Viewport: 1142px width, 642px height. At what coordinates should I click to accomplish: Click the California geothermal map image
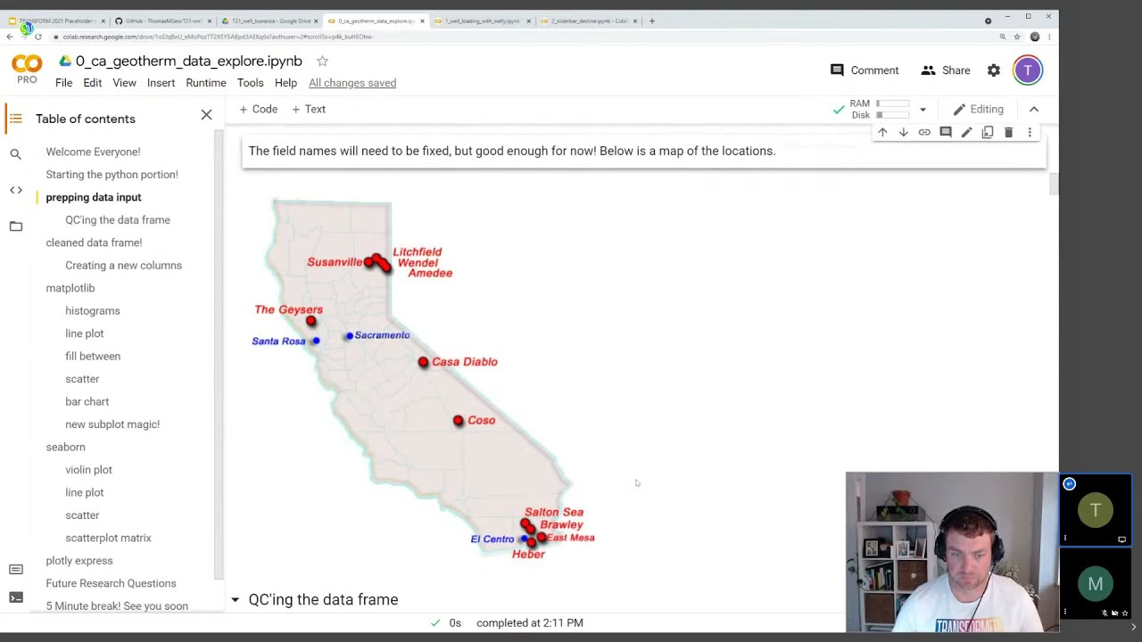[x=425, y=379]
